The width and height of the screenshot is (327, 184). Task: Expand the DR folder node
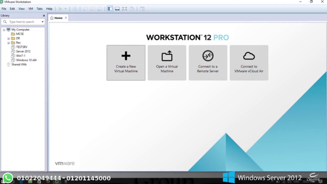pos(8,39)
